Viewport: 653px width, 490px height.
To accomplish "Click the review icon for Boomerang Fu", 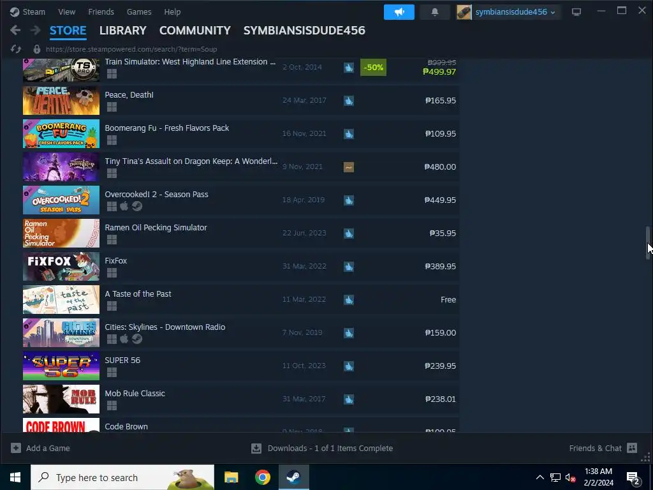I will tap(349, 134).
